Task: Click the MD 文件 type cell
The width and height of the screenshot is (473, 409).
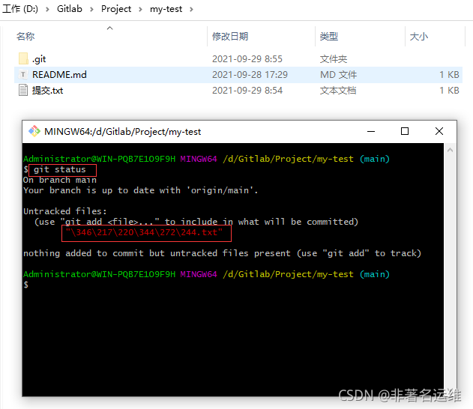Action: (338, 75)
